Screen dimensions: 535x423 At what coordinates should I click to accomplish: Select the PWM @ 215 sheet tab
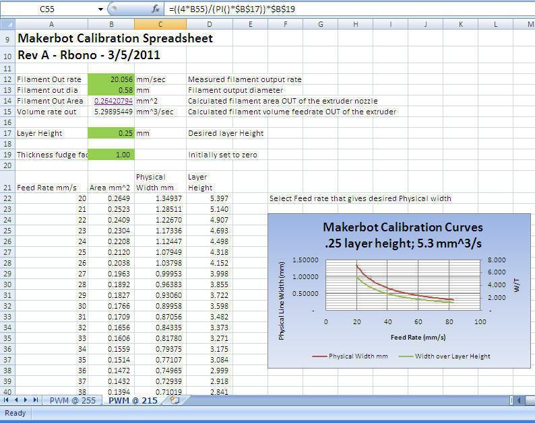click(133, 400)
